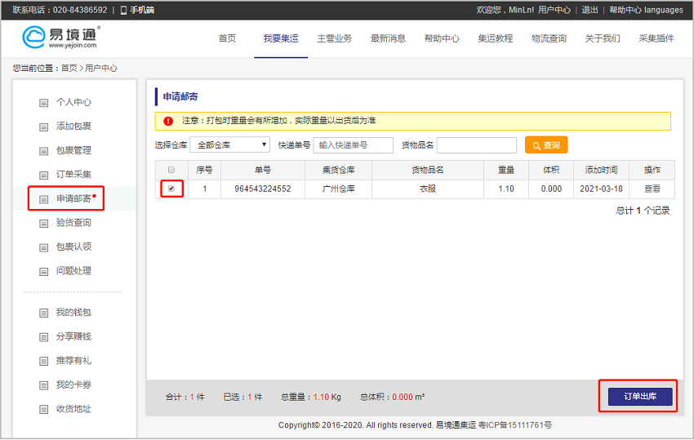The image size is (694, 440).
Task: Open the 帮助中心 languages menu in top bar
Action: pyautogui.click(x=646, y=10)
